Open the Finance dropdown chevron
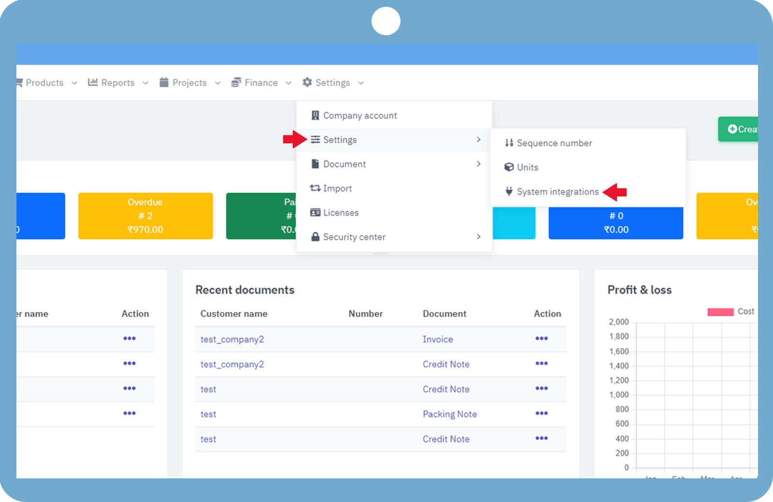773x502 pixels. click(288, 83)
